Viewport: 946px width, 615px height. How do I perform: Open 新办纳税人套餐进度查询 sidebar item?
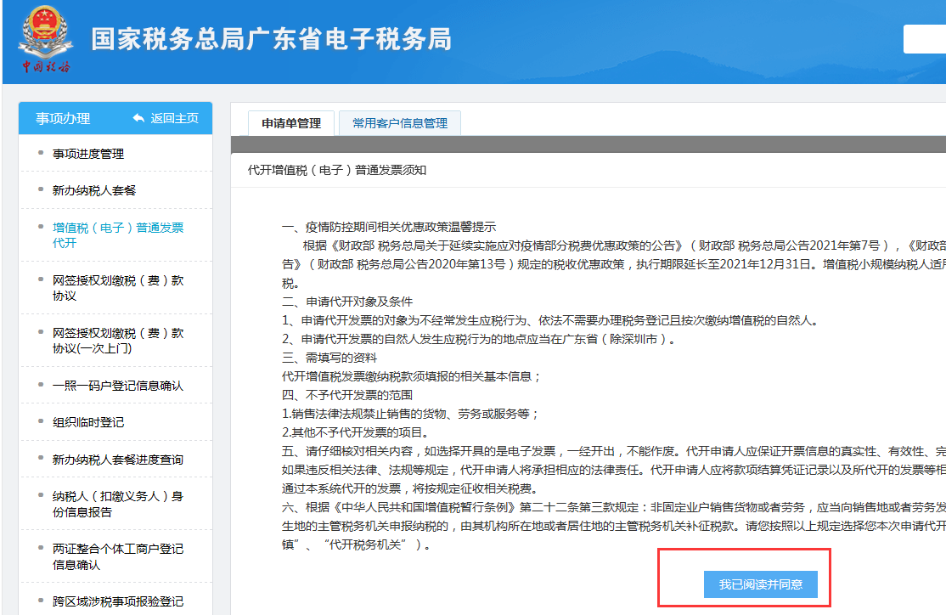117,460
